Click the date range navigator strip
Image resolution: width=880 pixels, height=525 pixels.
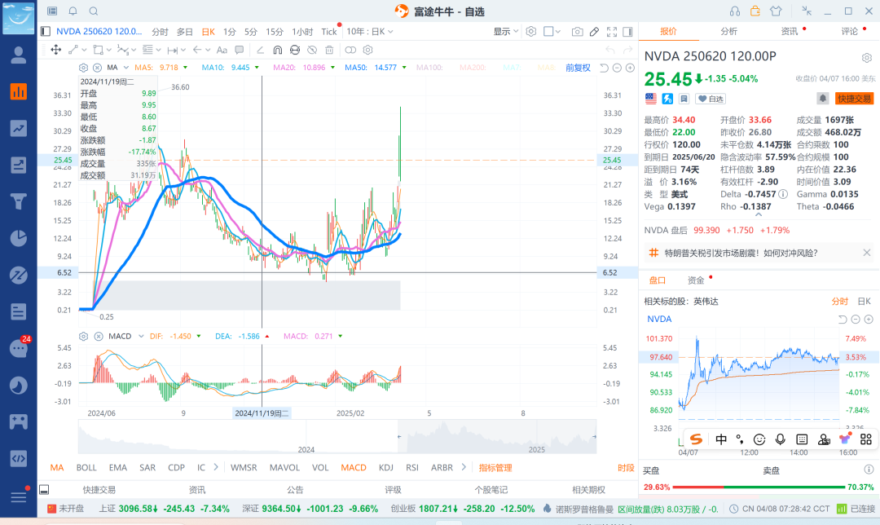pyautogui.click(x=337, y=436)
